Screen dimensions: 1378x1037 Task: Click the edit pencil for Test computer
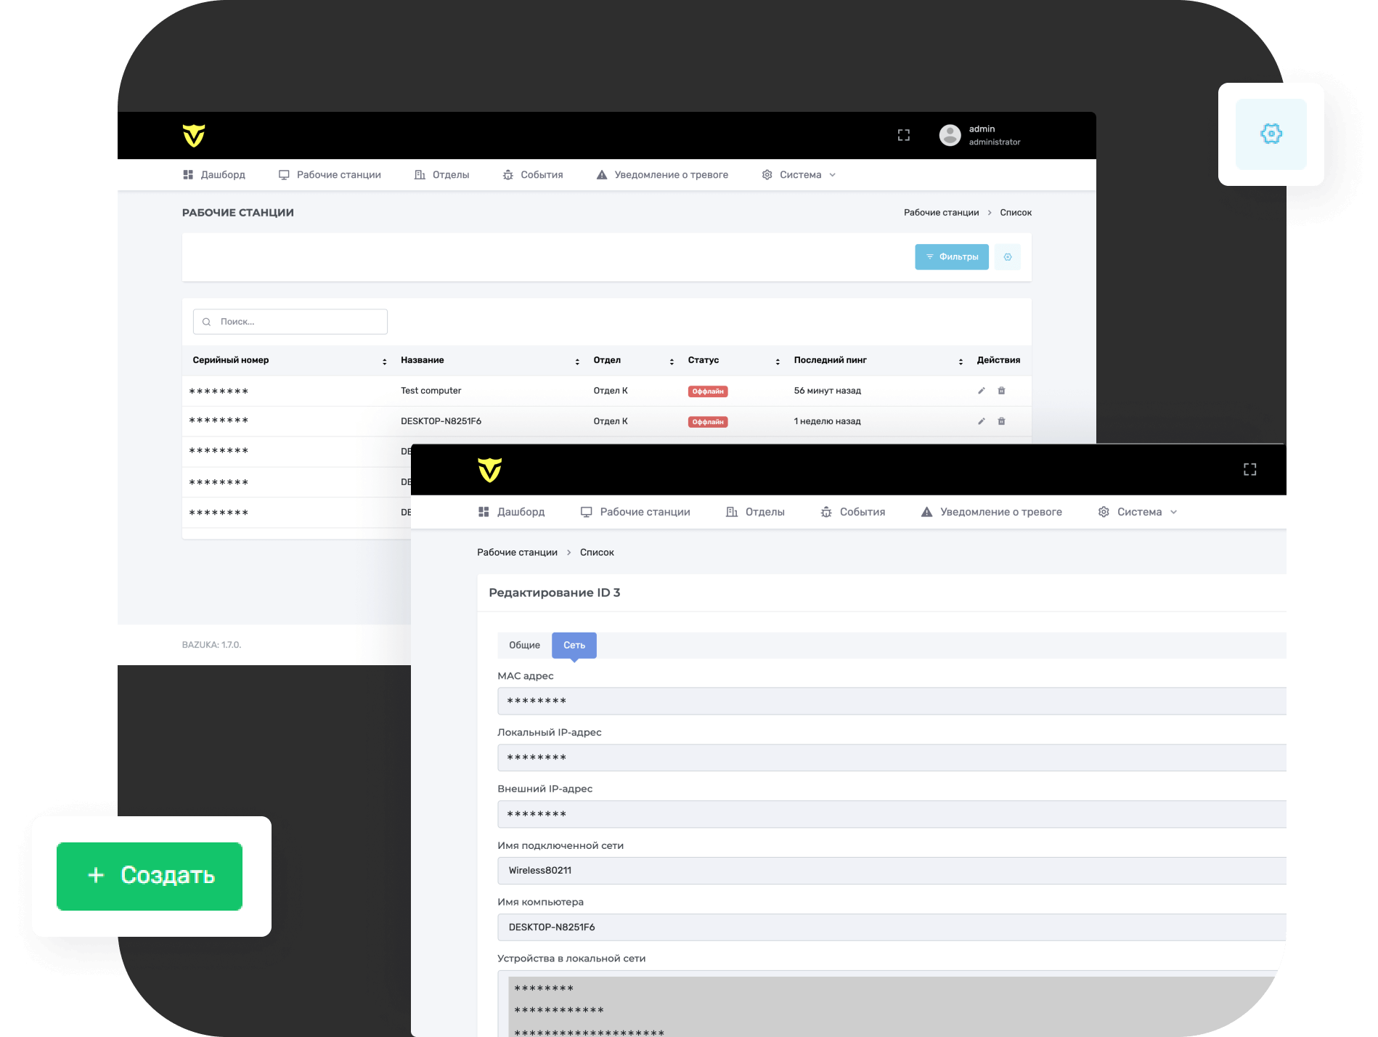tap(981, 391)
